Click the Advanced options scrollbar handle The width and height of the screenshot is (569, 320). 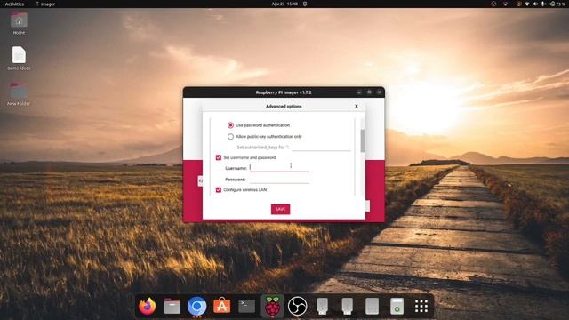[363, 140]
